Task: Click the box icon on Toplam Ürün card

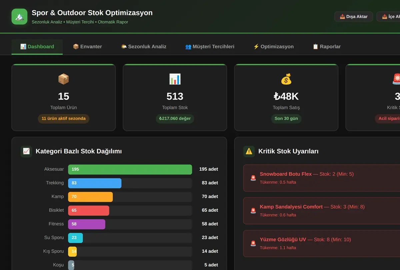Action: [63, 79]
